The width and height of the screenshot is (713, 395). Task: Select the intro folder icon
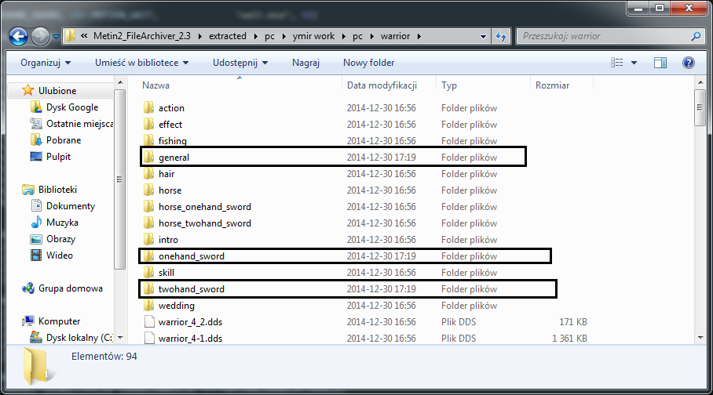tap(148, 239)
